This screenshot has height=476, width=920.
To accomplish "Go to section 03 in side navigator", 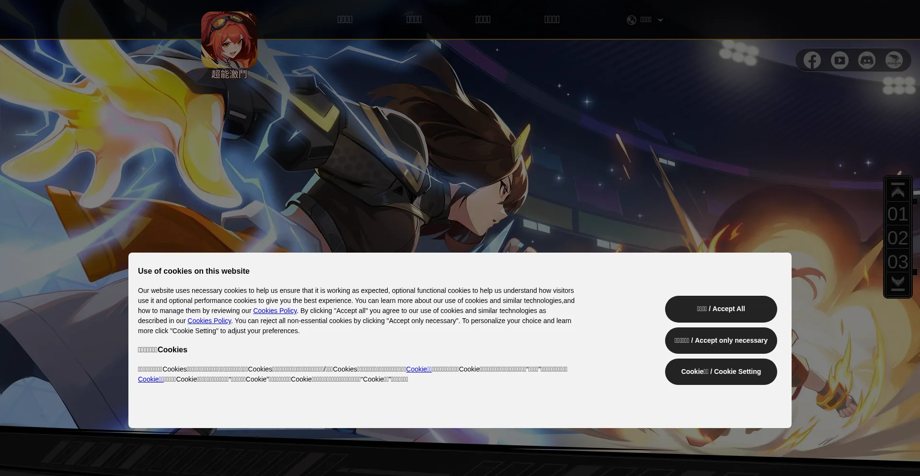I will tap(898, 262).
